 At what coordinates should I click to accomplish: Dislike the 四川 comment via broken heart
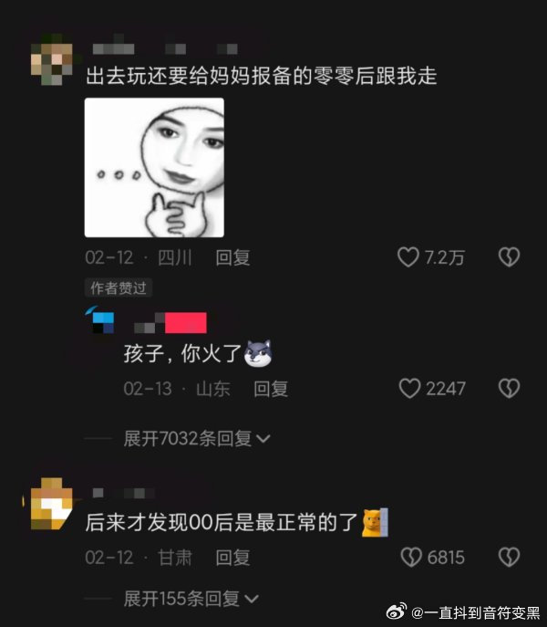point(509,257)
